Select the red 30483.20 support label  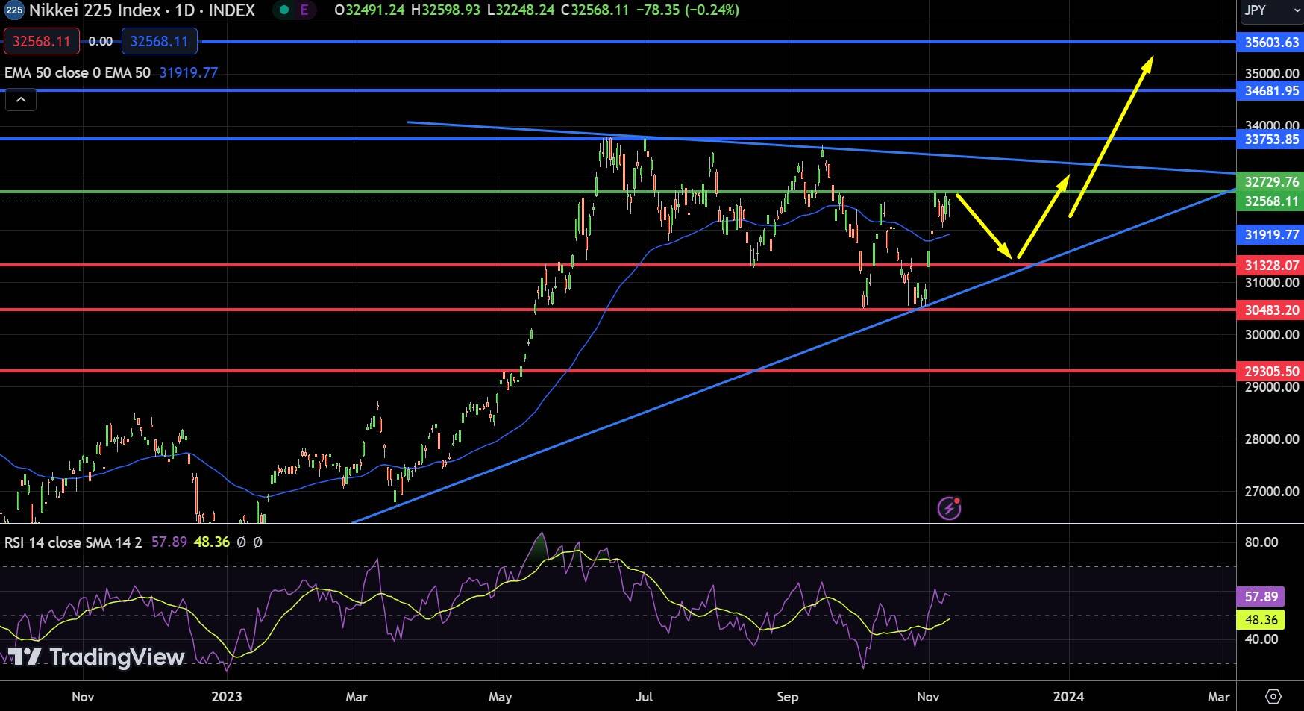(x=1270, y=310)
